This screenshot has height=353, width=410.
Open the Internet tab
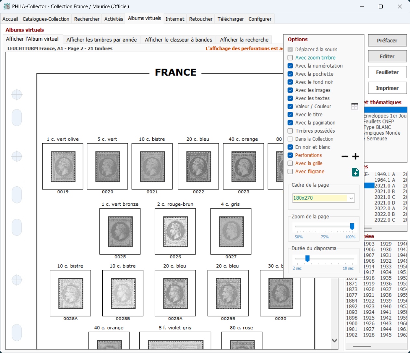pyautogui.click(x=175, y=19)
